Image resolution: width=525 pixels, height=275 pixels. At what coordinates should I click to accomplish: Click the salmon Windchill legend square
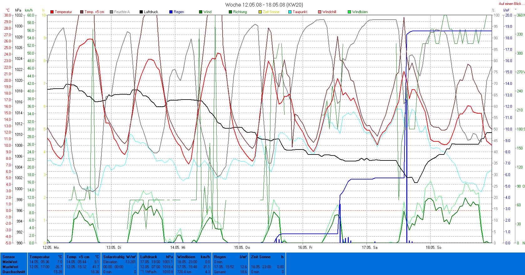point(320,12)
